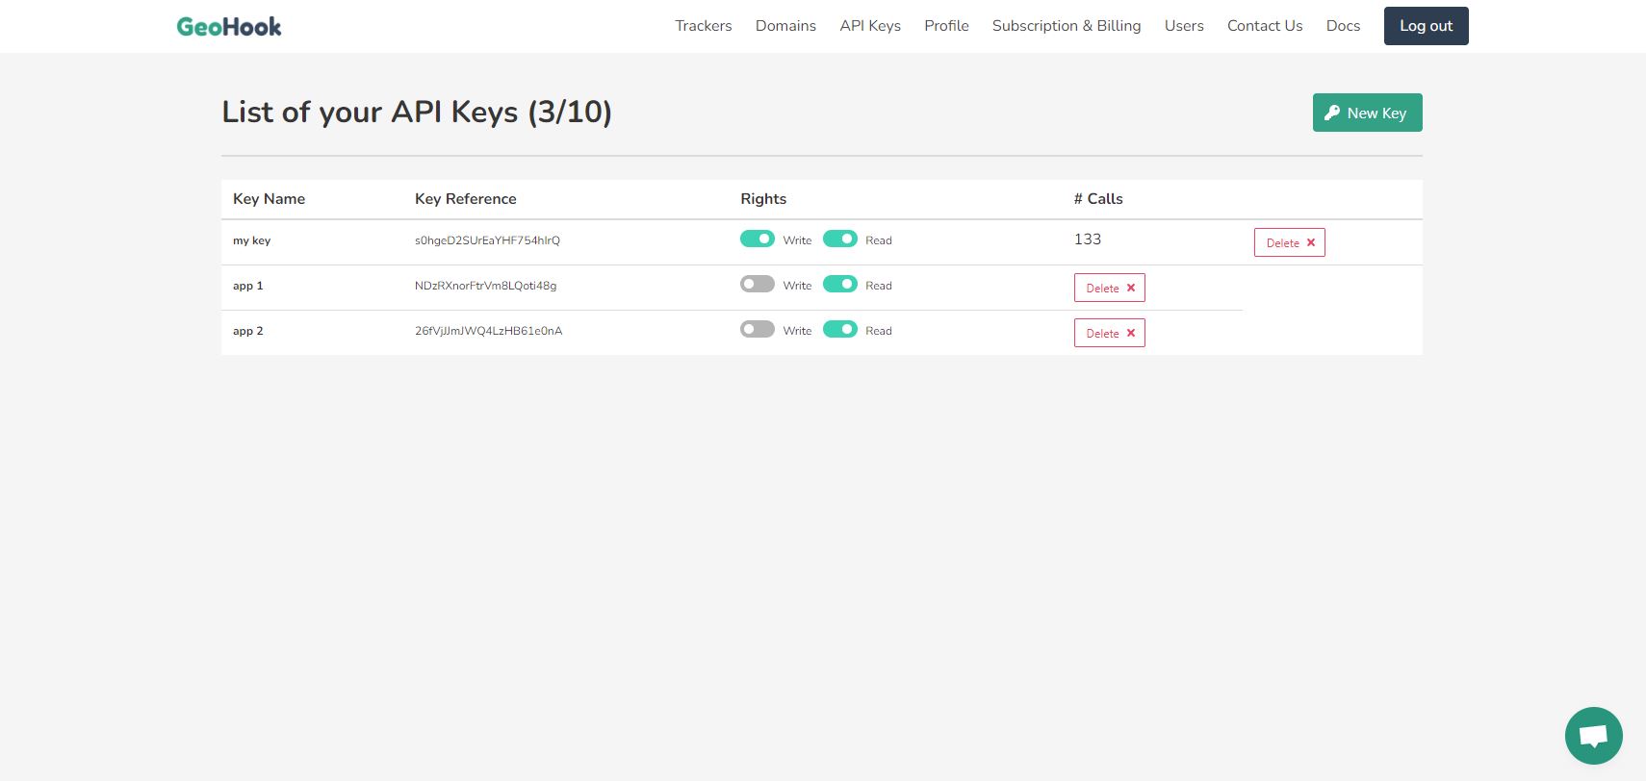Open the Trackers page
The image size is (1646, 781).
coord(704,26)
